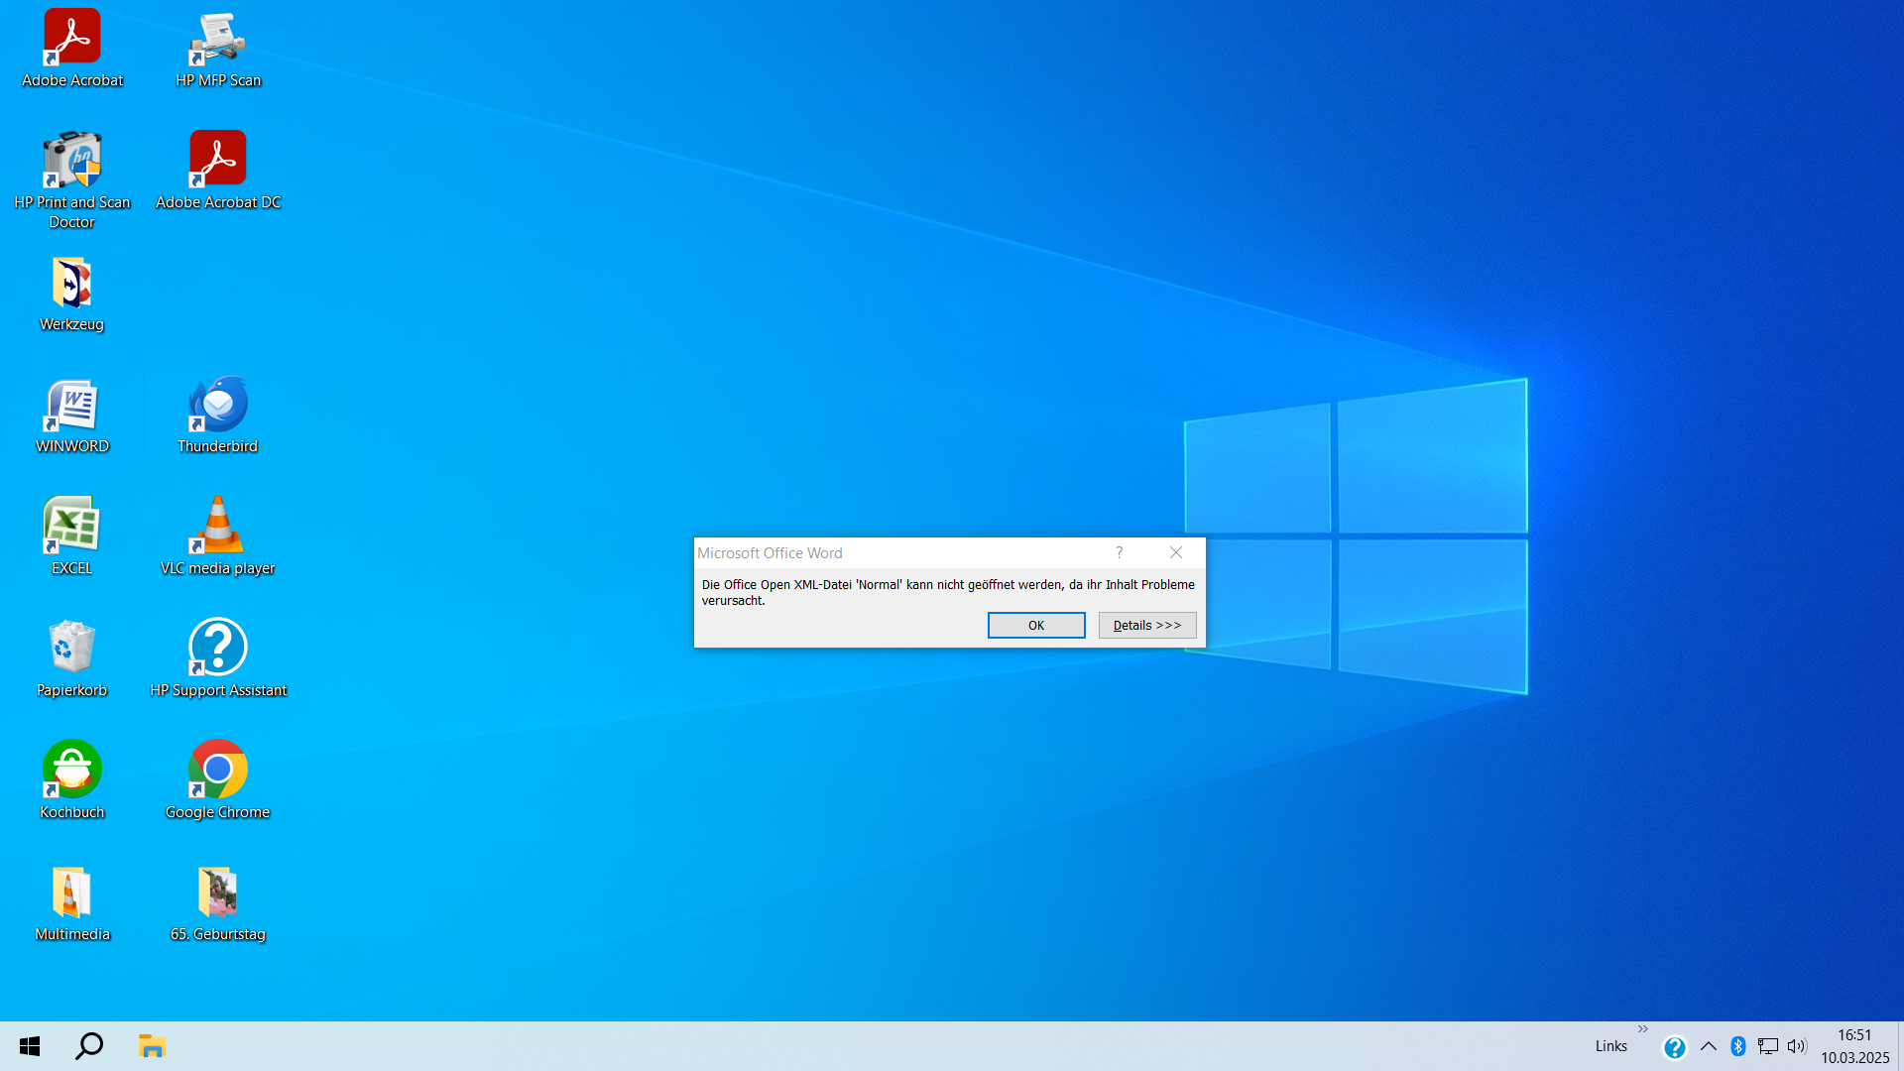Open the taskbar clock and date

[x=1854, y=1046]
